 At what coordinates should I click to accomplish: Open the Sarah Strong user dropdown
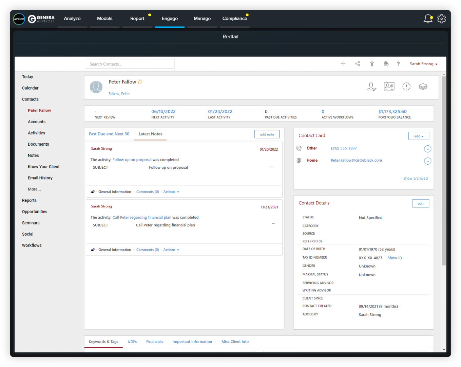click(x=423, y=64)
